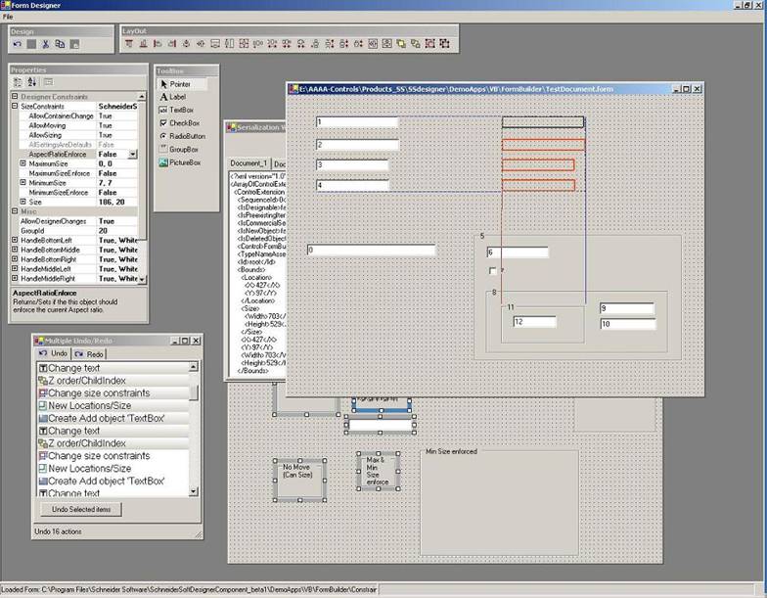Collapse the Designer Constraints category
This screenshot has width=767, height=598.
tap(15, 96)
